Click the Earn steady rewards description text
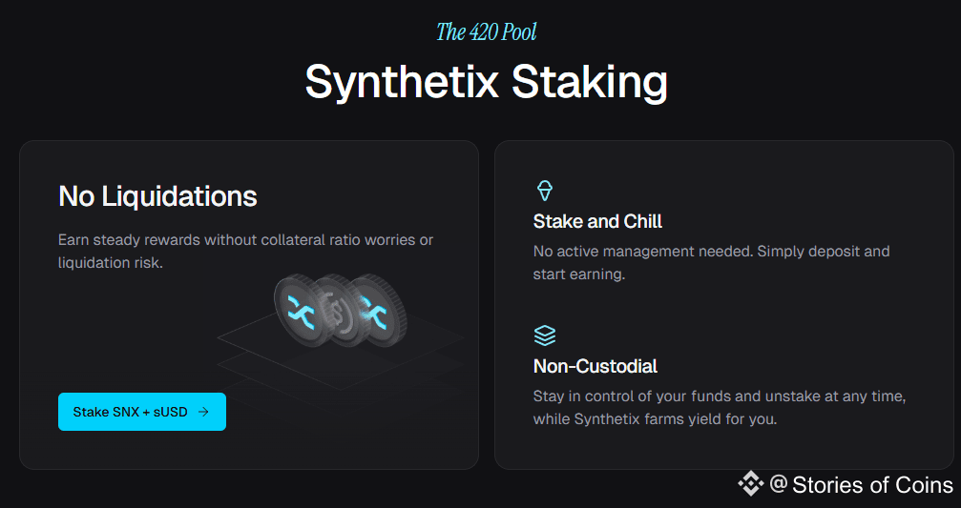 [x=246, y=252]
